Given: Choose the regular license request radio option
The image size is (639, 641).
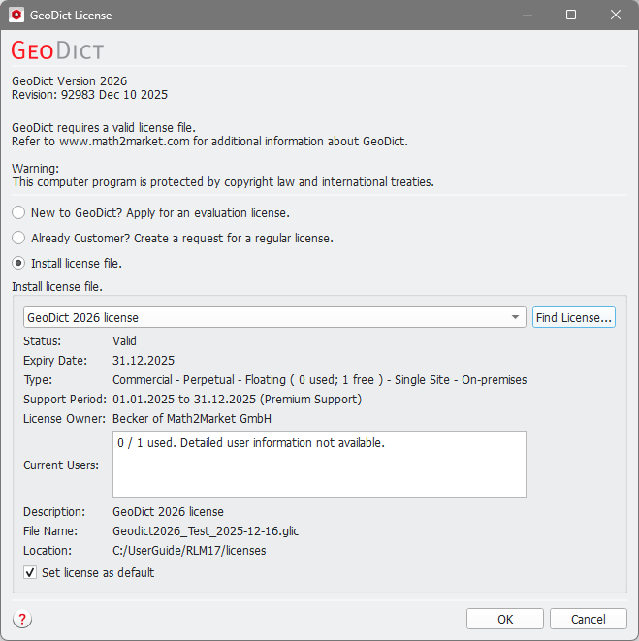Looking at the screenshot, I should [x=18, y=238].
